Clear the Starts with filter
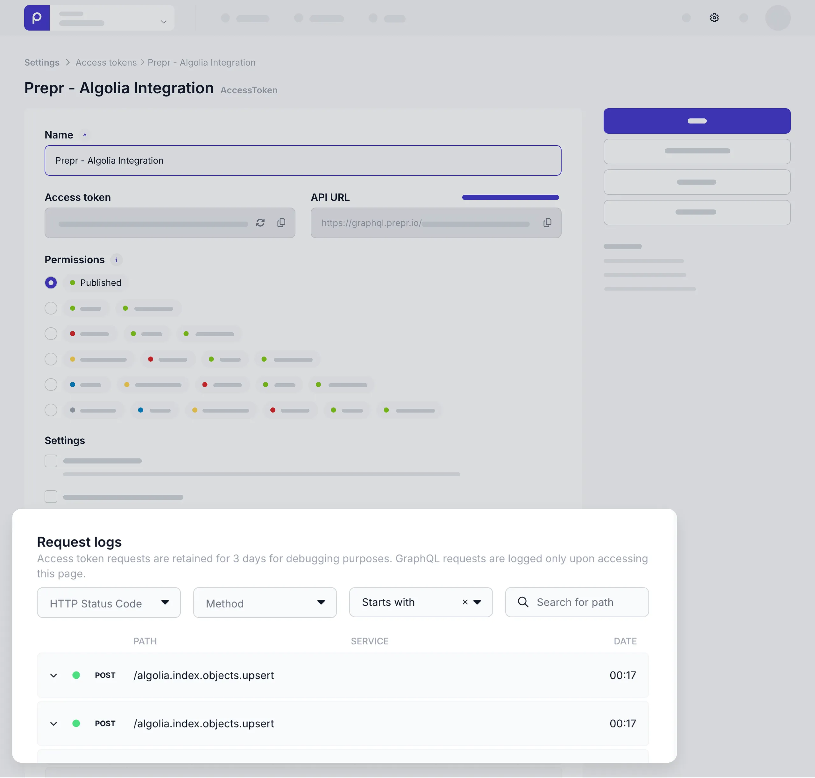 click(465, 602)
